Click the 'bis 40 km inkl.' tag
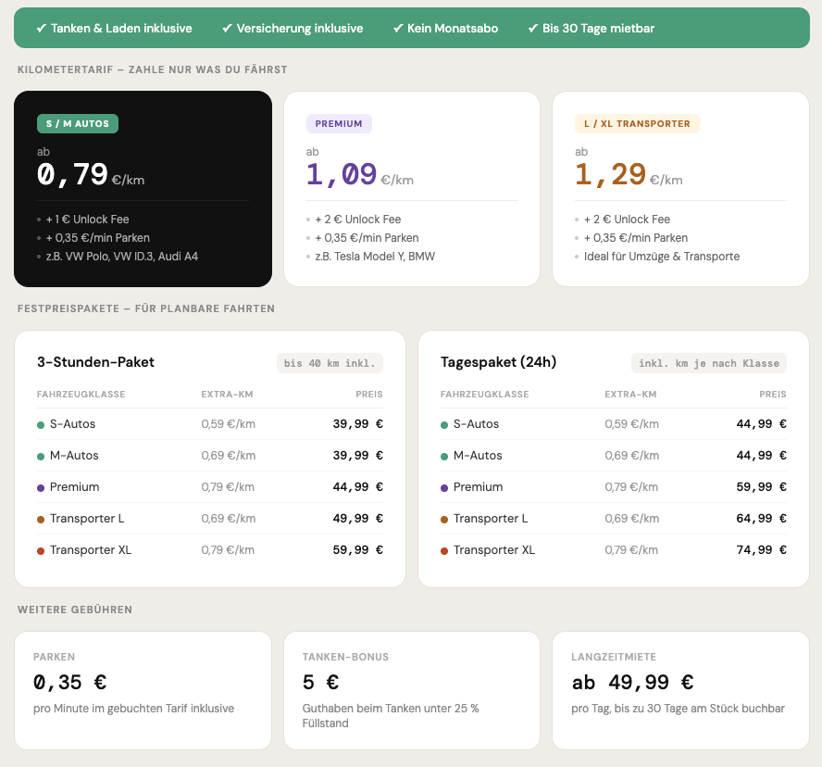The image size is (822, 767). click(x=330, y=363)
